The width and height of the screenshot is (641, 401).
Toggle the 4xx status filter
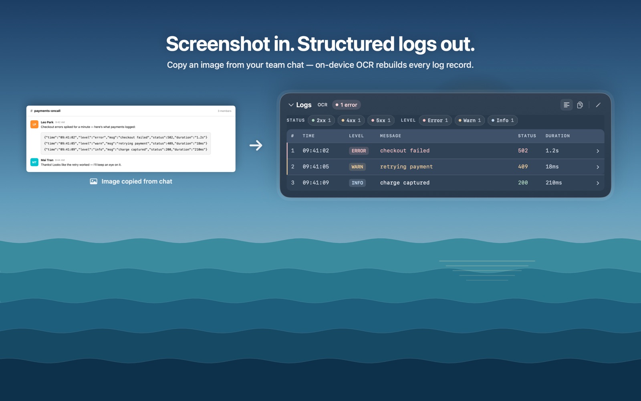(x=351, y=120)
